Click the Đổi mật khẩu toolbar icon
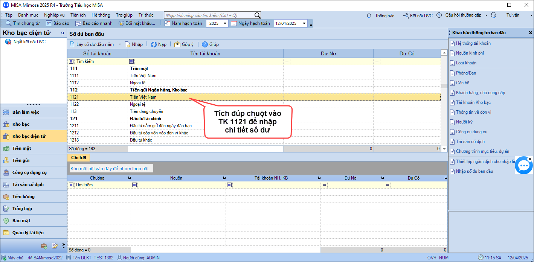 (x=121, y=23)
